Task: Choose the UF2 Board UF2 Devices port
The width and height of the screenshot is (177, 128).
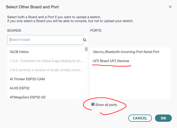Action: pos(111,61)
